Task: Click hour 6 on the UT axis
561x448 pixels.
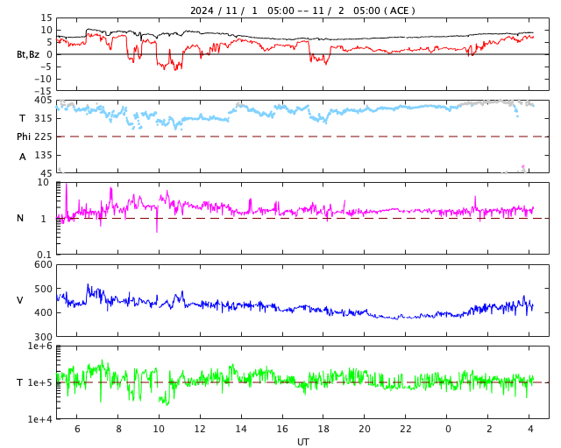Action: (77, 429)
